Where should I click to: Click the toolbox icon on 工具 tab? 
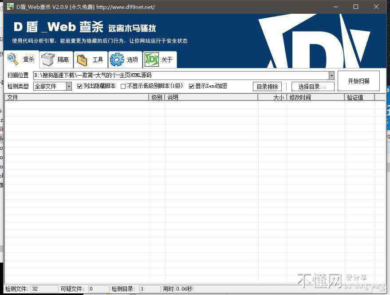83,60
